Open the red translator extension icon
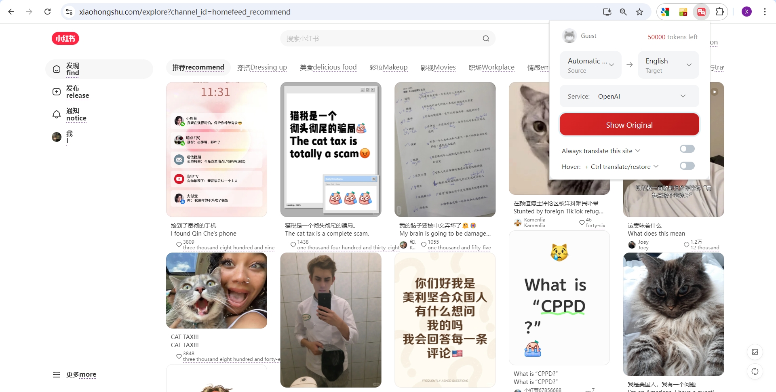 (701, 12)
